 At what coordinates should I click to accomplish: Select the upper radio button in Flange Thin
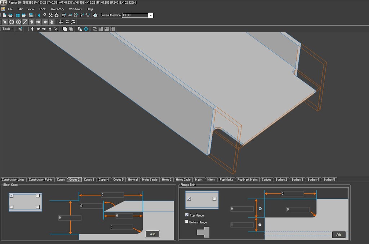tap(260, 208)
